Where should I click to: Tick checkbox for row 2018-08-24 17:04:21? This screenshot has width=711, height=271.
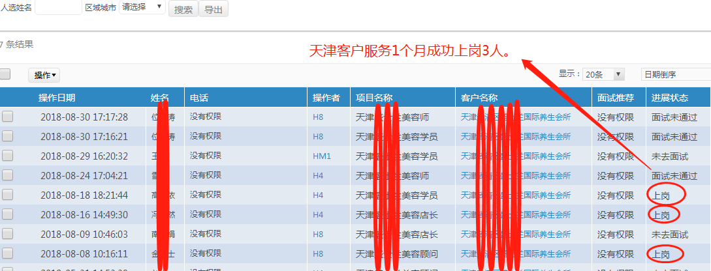[x=7, y=175]
